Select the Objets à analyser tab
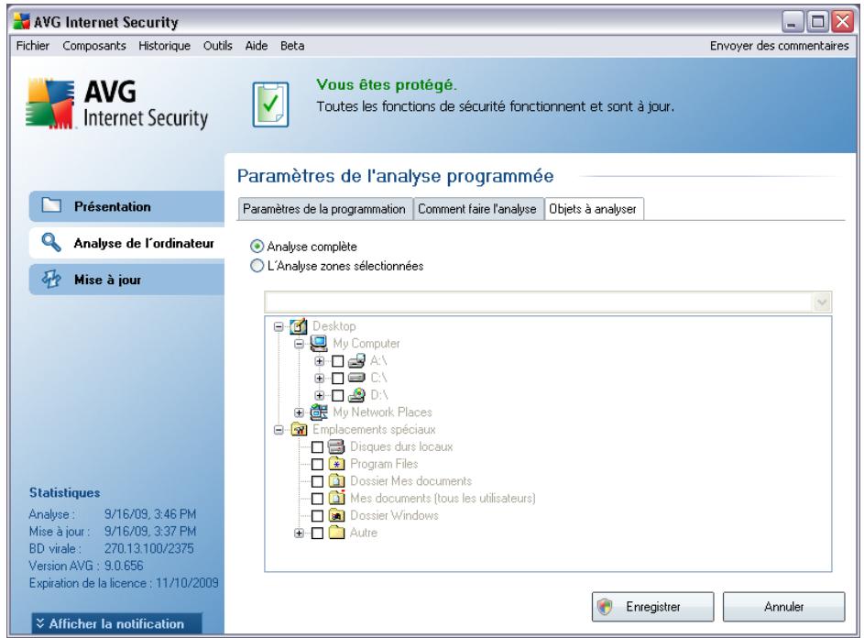The image size is (864, 638). click(x=593, y=209)
